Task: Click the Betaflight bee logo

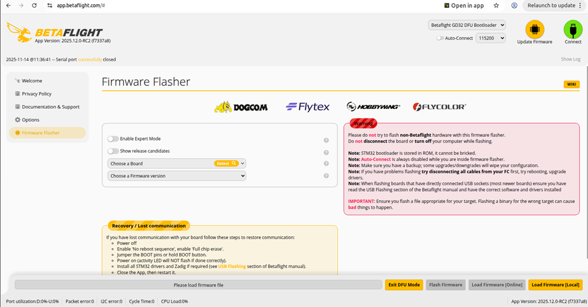Action: pyautogui.click(x=19, y=32)
